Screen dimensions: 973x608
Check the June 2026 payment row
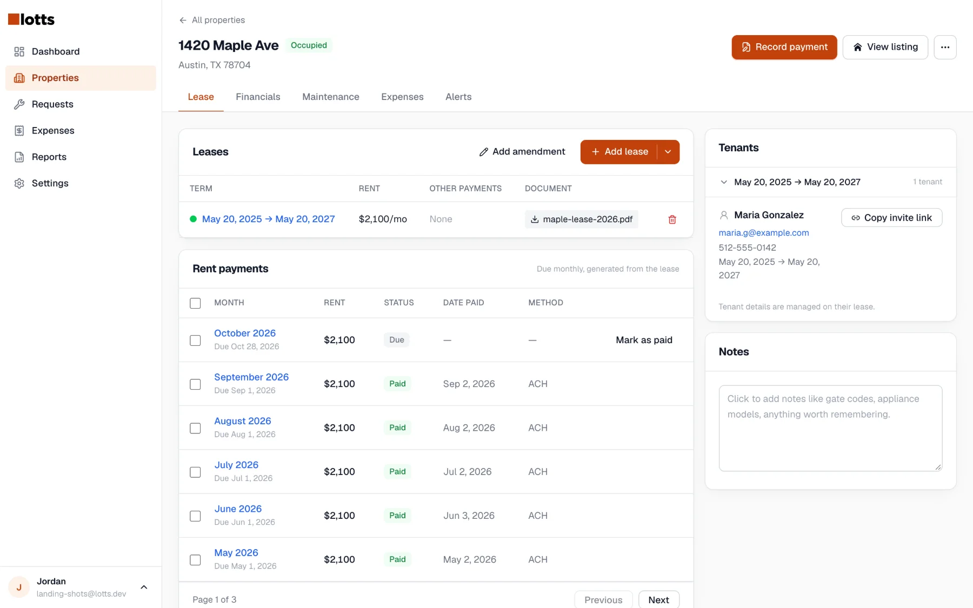pyautogui.click(x=195, y=516)
